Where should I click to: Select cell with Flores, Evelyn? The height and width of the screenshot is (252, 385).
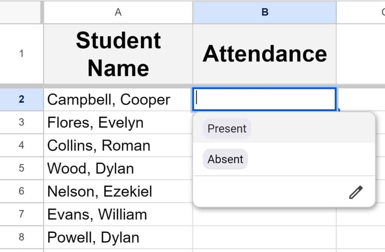point(118,122)
